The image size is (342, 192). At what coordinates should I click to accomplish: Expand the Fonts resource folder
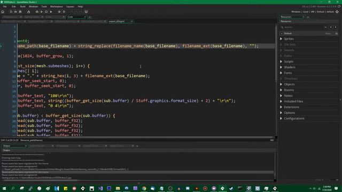tap(281, 73)
